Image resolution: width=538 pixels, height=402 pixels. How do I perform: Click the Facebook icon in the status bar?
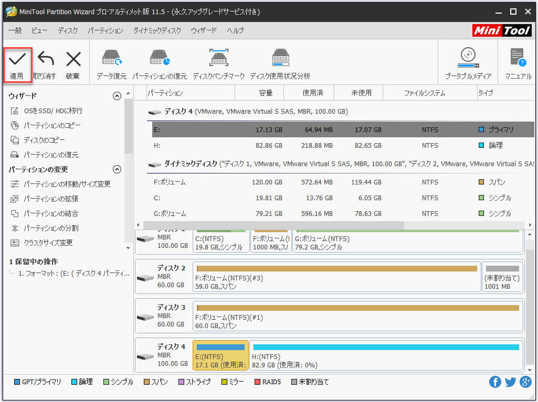tap(495, 382)
